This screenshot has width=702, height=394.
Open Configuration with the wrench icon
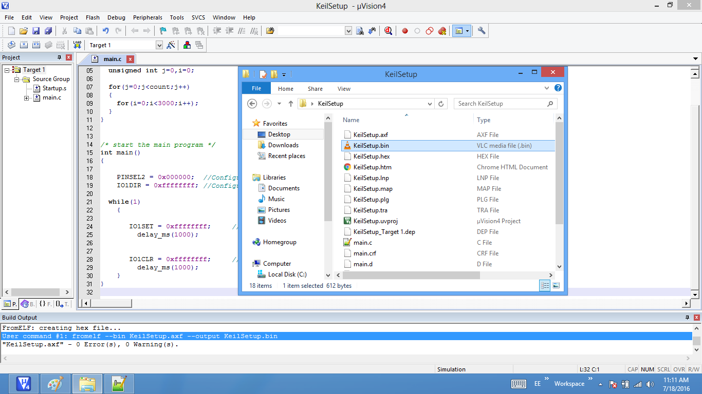pos(482,31)
